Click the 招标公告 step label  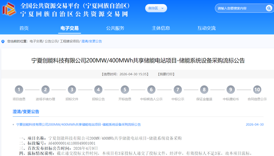98,99
